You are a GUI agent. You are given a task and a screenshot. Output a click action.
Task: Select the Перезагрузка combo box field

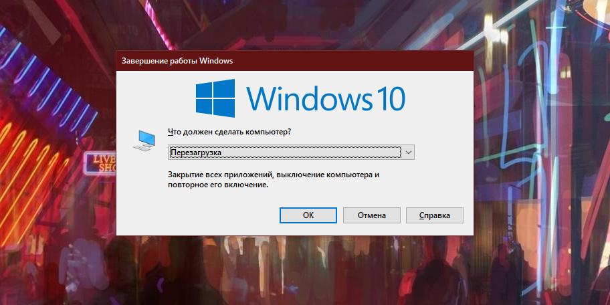291,152
